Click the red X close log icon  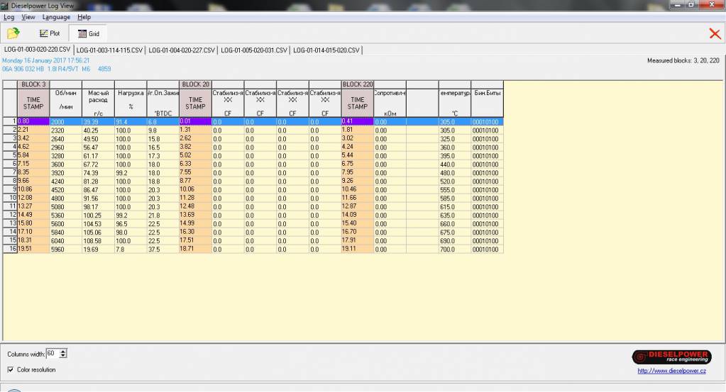click(714, 33)
